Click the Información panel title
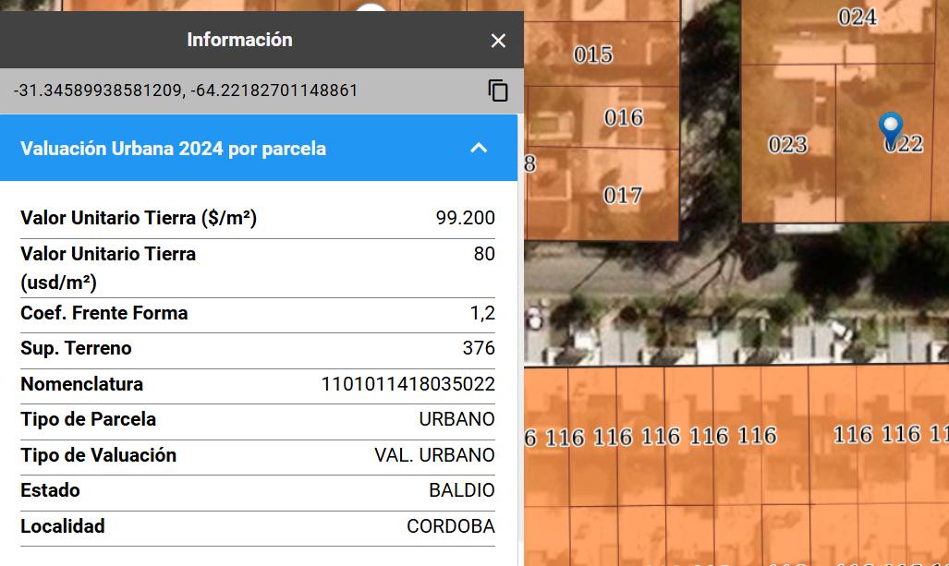 [x=239, y=40]
